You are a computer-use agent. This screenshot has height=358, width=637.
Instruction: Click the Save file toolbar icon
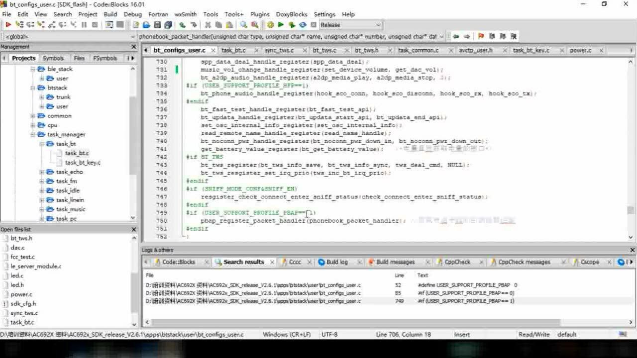pyautogui.click(x=157, y=25)
